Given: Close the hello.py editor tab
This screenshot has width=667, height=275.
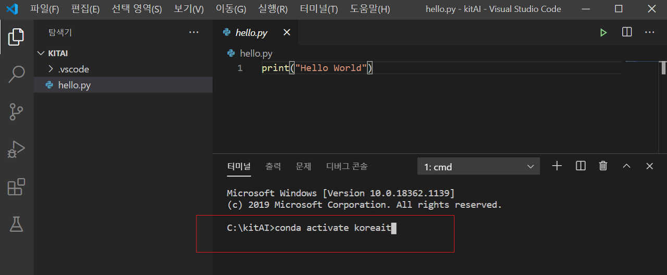Looking at the screenshot, I should click(287, 32).
